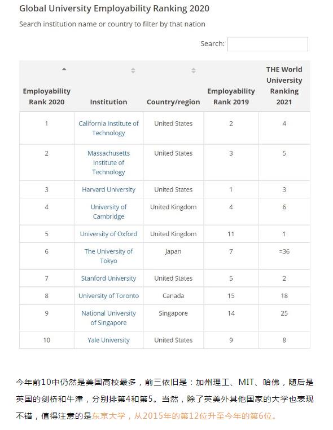This screenshot has width=333, height=430.
Task: Click Country/region column header text
Action: [173, 102]
